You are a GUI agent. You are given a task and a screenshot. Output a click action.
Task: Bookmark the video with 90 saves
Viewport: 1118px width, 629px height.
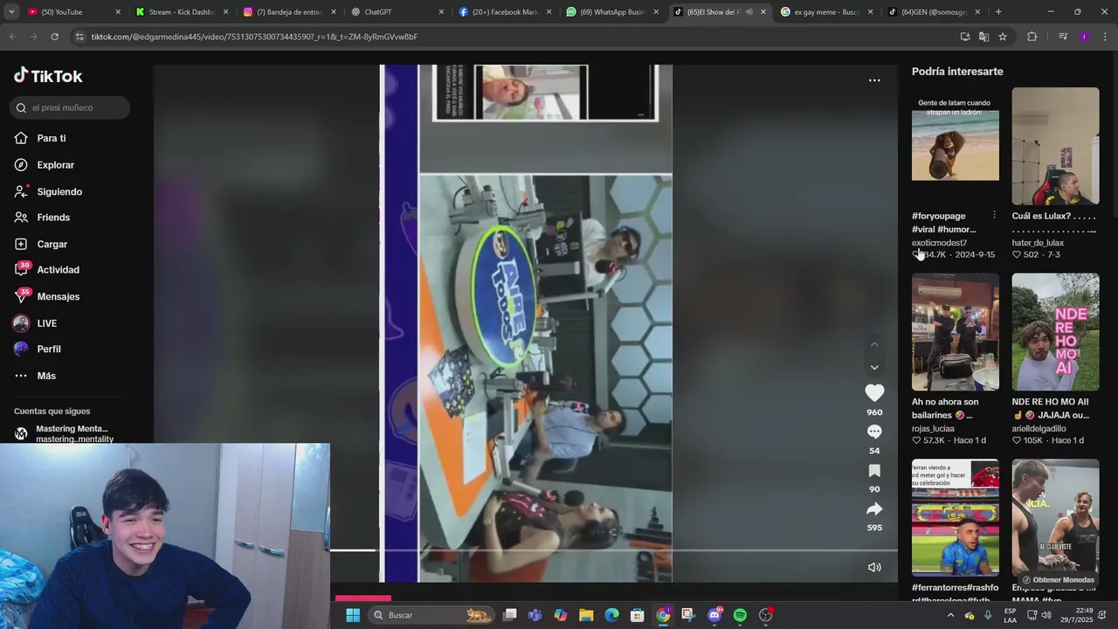point(874,470)
